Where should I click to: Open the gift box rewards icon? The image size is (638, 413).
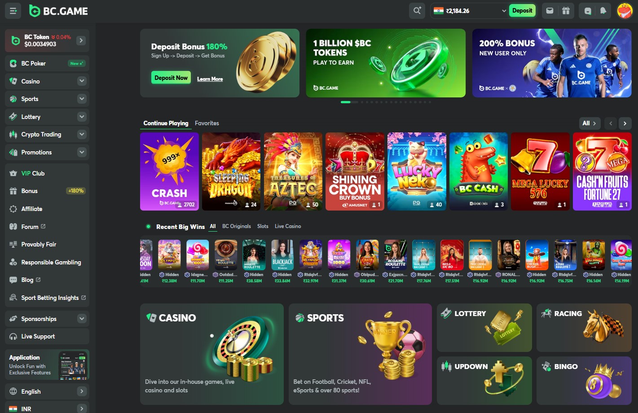tap(566, 11)
